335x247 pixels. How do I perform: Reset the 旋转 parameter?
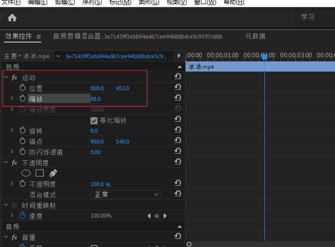pyautogui.click(x=178, y=129)
